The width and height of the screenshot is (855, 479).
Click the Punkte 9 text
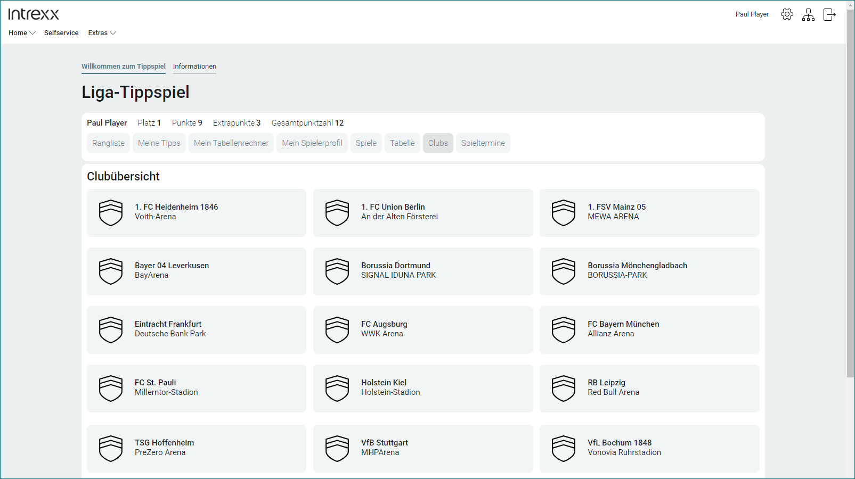pos(187,123)
